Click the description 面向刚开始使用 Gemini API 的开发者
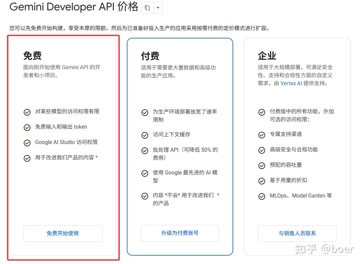 [62, 71]
